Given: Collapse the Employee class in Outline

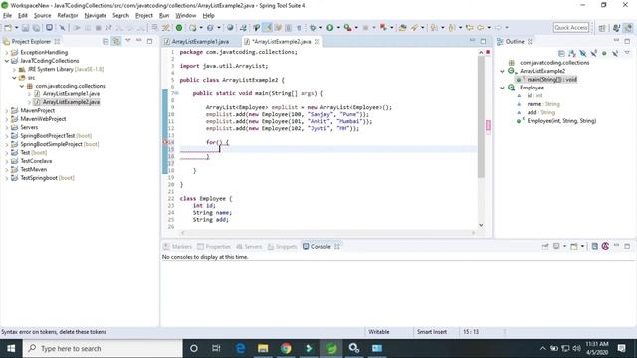Looking at the screenshot, I should [502, 88].
